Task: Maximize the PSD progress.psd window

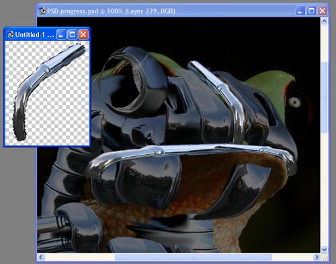Action: click(x=311, y=11)
